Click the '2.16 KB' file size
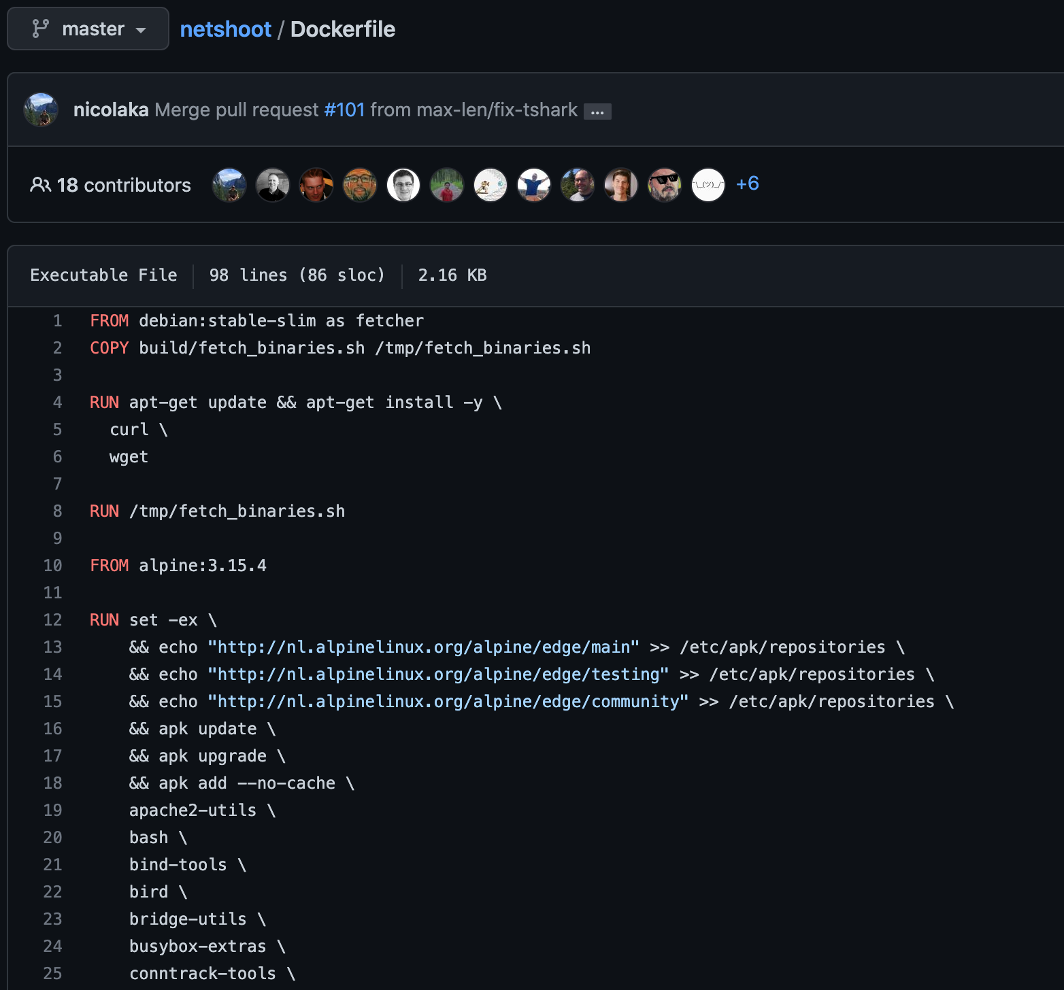 click(x=452, y=275)
